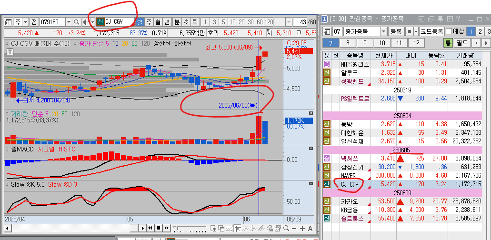The height and width of the screenshot is (240, 491).
Task: Click the line chart style icon
Action: click(x=245, y=229)
